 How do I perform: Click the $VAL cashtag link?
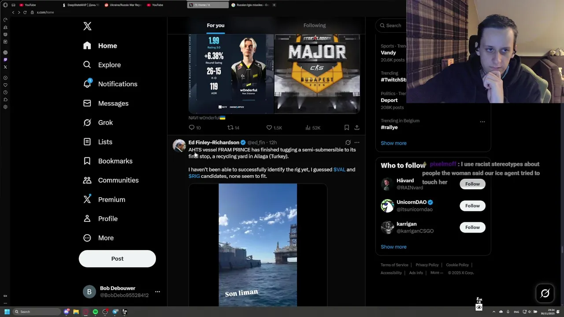pos(339,170)
